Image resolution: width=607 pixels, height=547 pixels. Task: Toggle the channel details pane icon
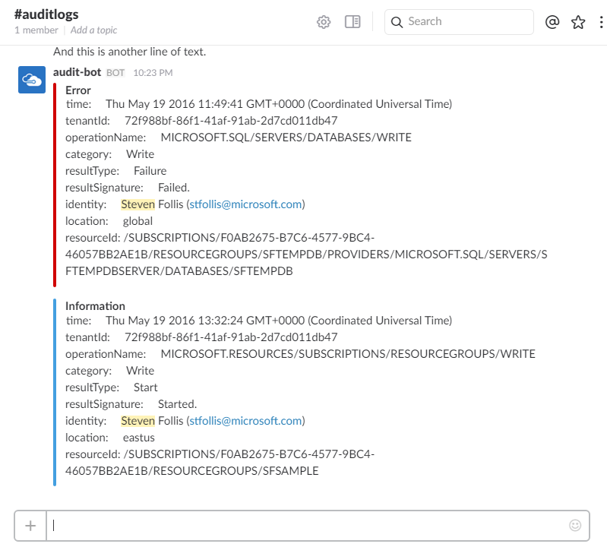pos(353,22)
